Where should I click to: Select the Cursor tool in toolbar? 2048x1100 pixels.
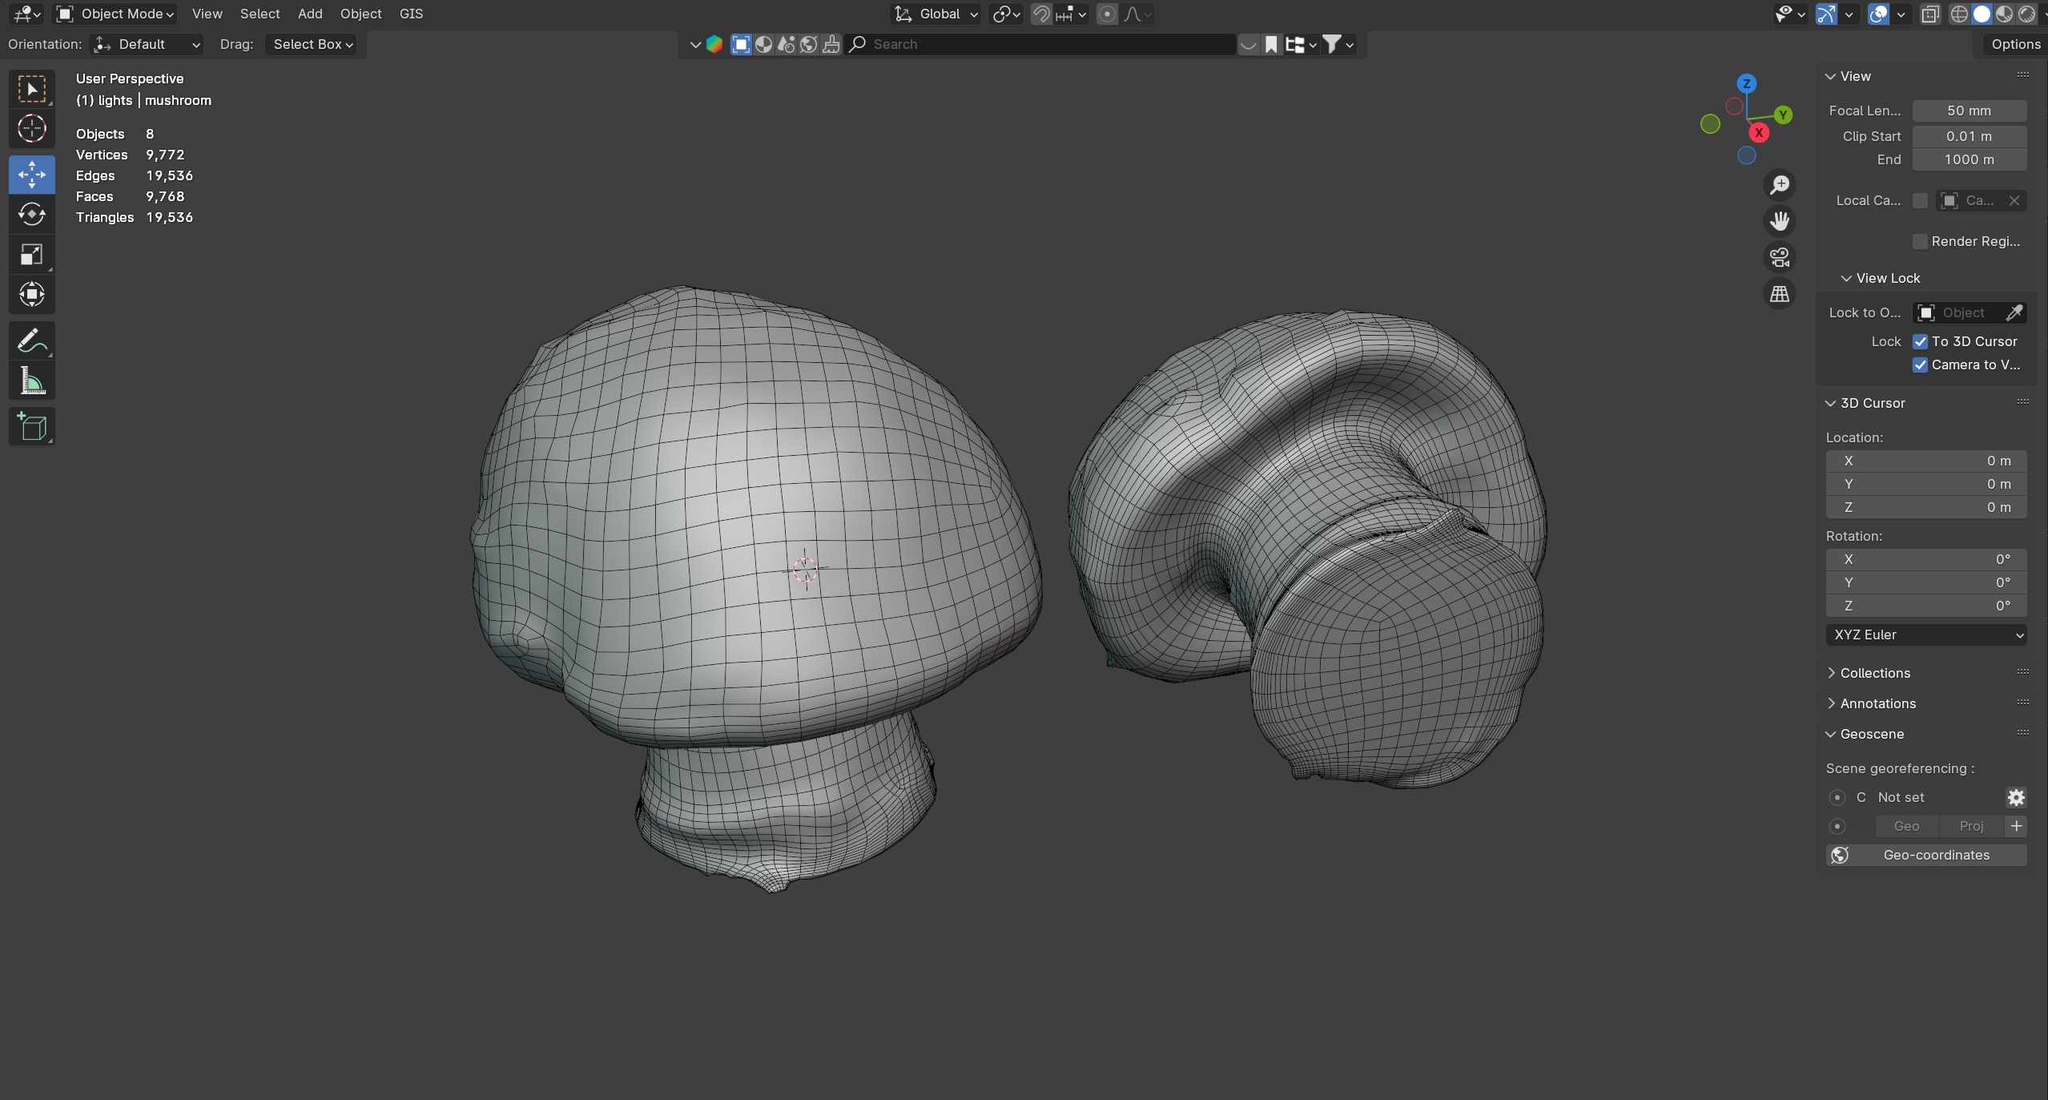click(x=31, y=128)
